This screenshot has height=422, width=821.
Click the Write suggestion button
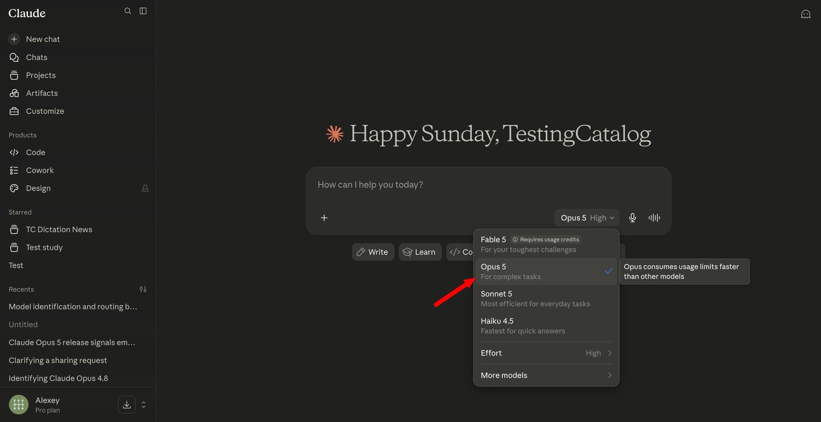click(x=373, y=252)
